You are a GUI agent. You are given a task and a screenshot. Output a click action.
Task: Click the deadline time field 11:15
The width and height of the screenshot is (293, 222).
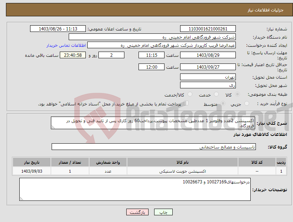pyautogui.click(x=152, y=55)
